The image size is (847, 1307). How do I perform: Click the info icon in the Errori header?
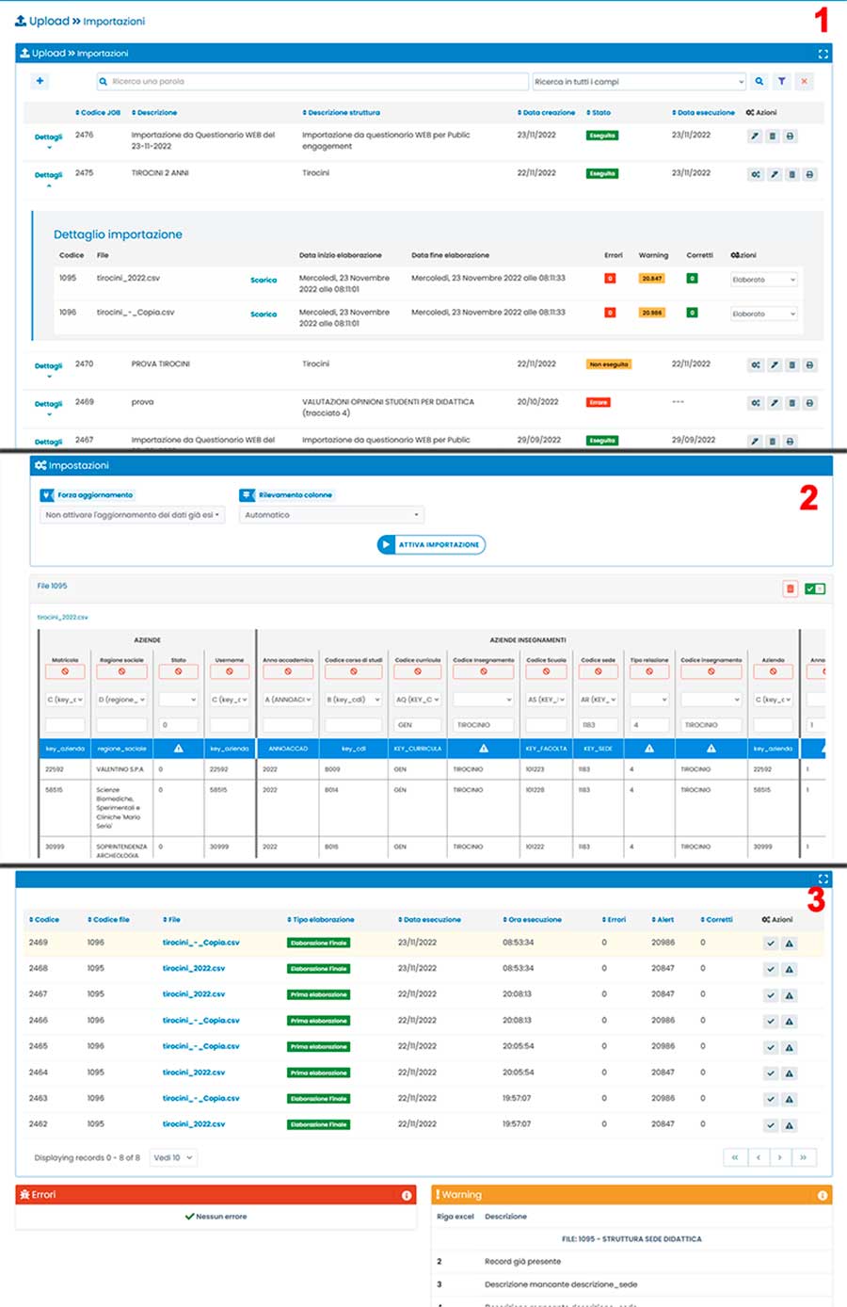(x=407, y=1195)
